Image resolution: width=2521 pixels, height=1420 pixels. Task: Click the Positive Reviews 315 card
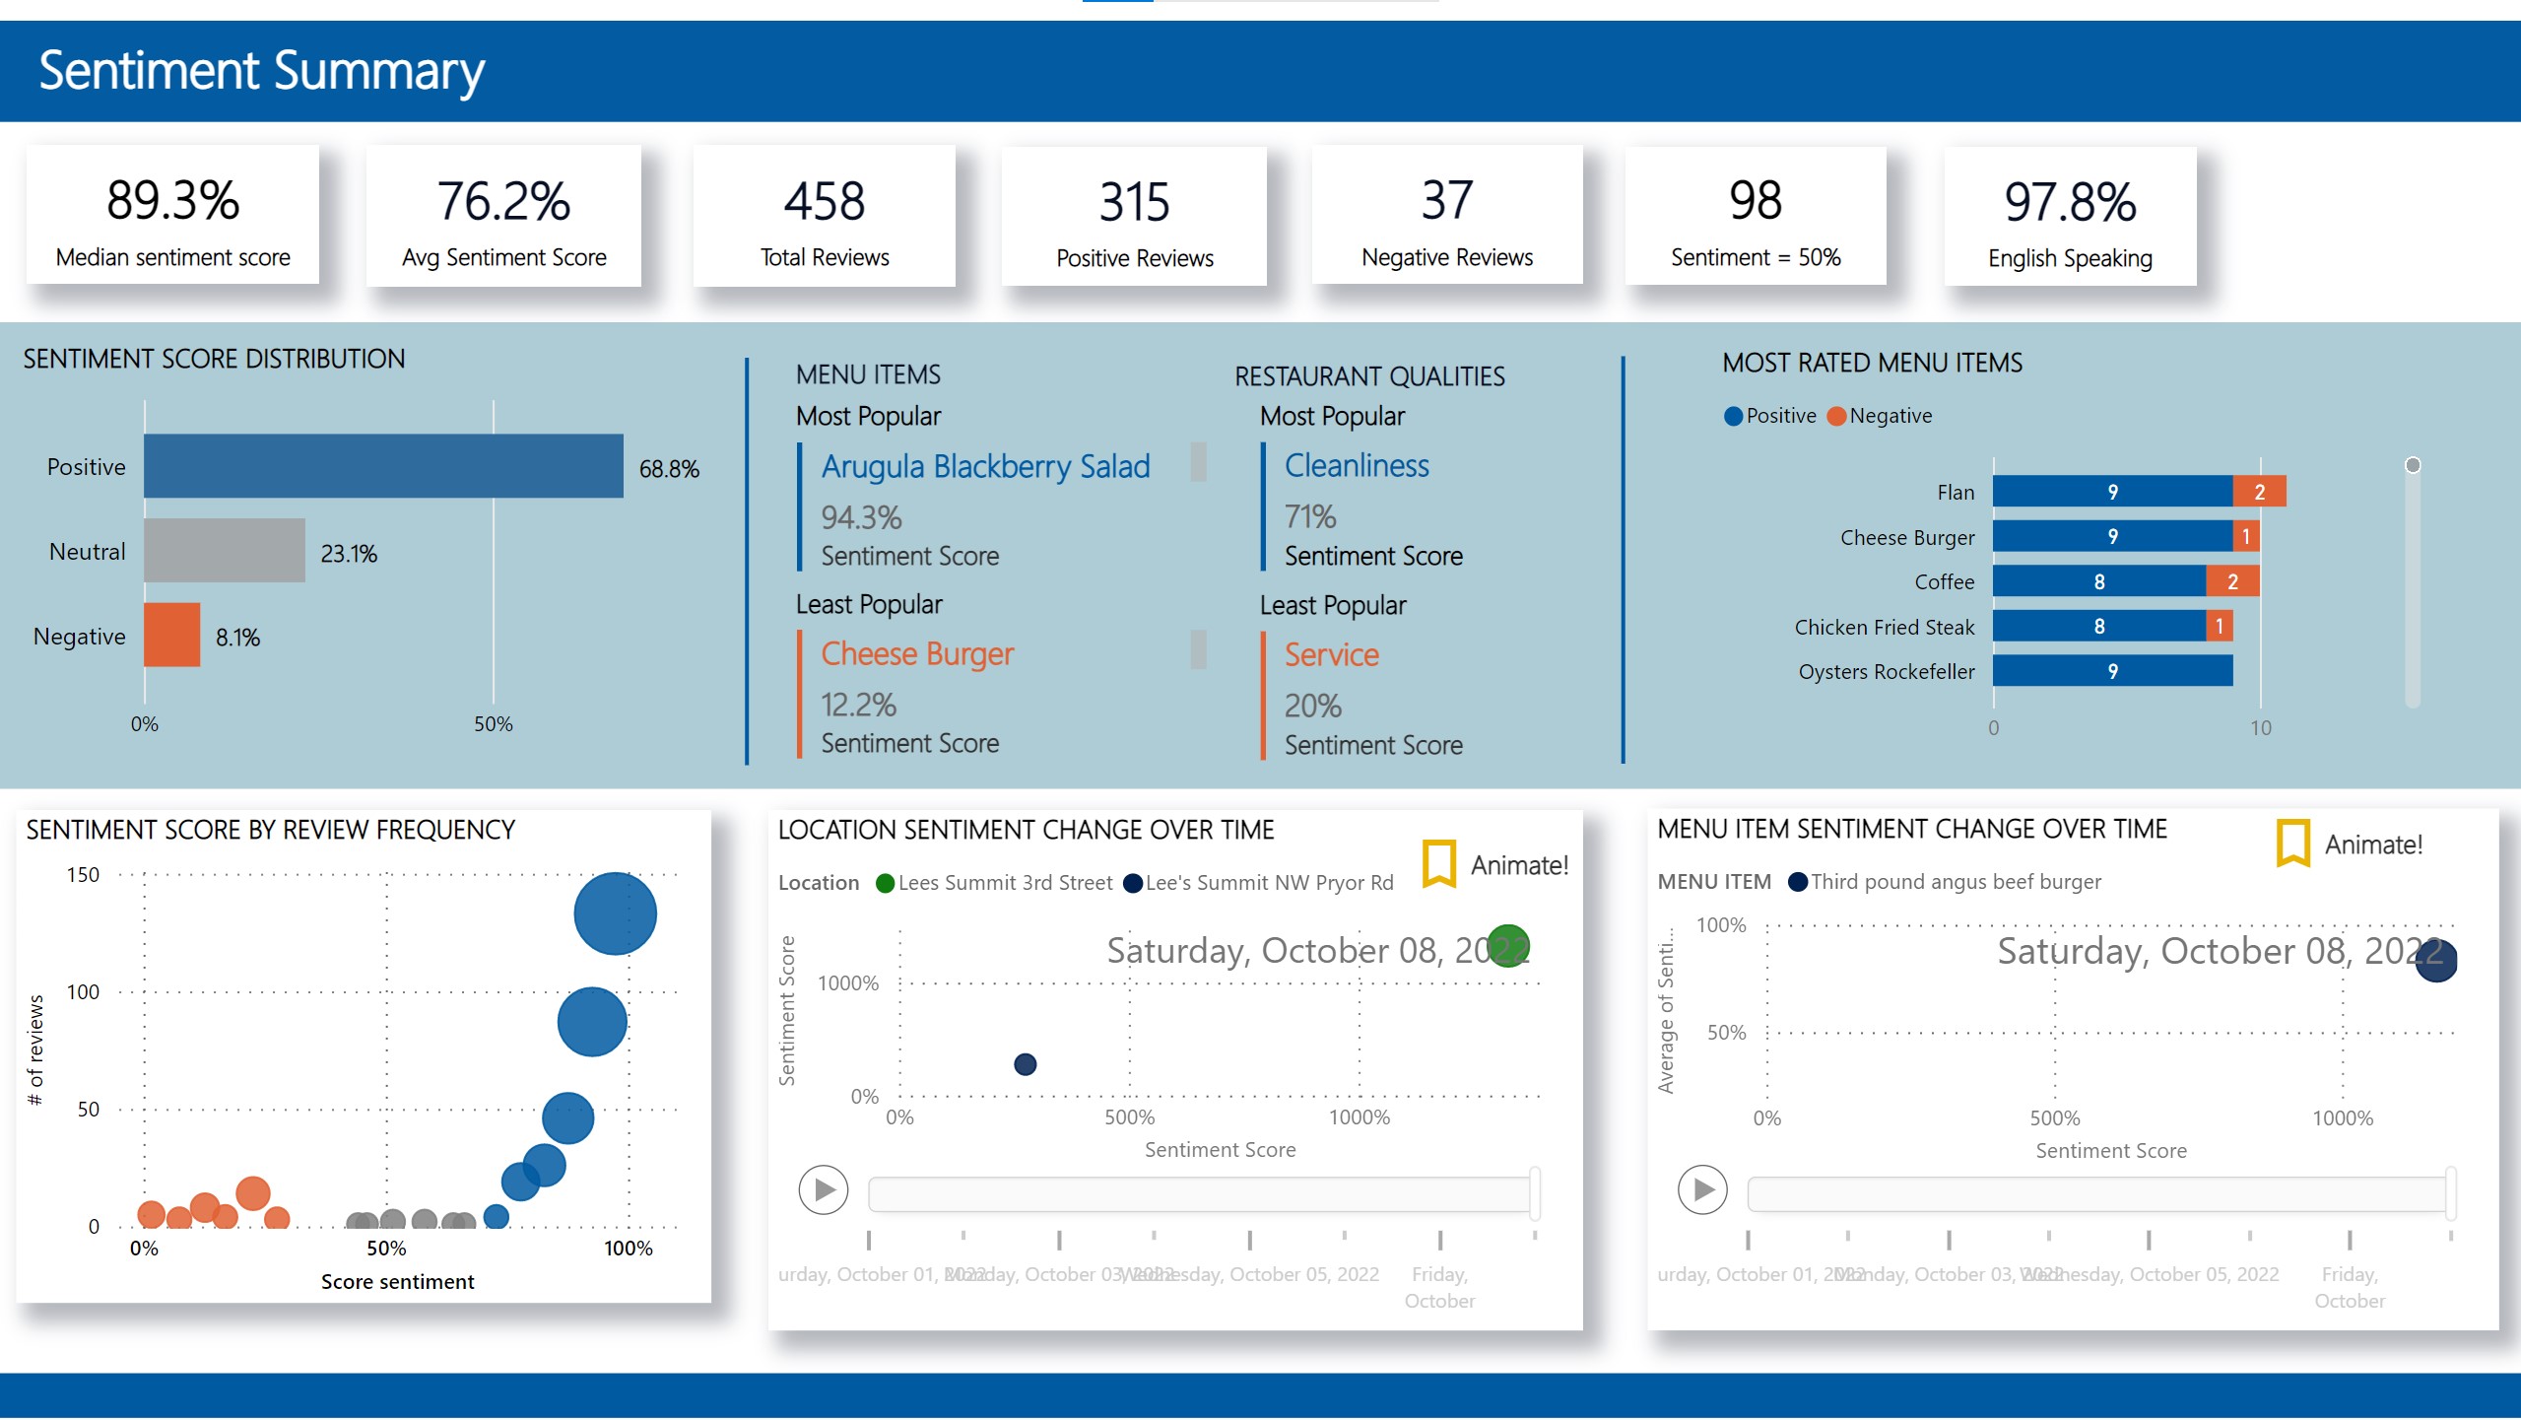(x=1134, y=216)
